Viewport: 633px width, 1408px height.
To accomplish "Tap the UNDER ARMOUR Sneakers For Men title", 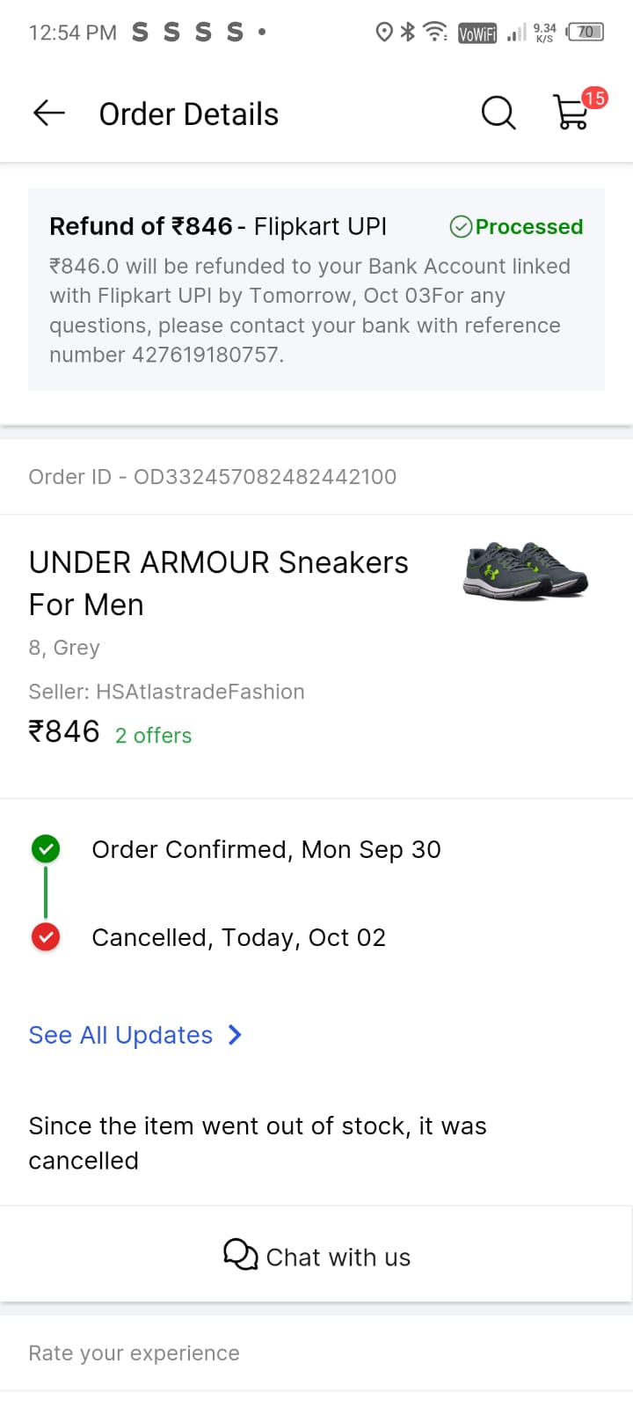I will [218, 583].
